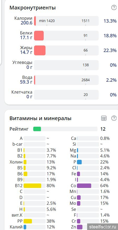The image size is (118, 230).
Task: Click the green Рейтинг bar
Action: 37,129
